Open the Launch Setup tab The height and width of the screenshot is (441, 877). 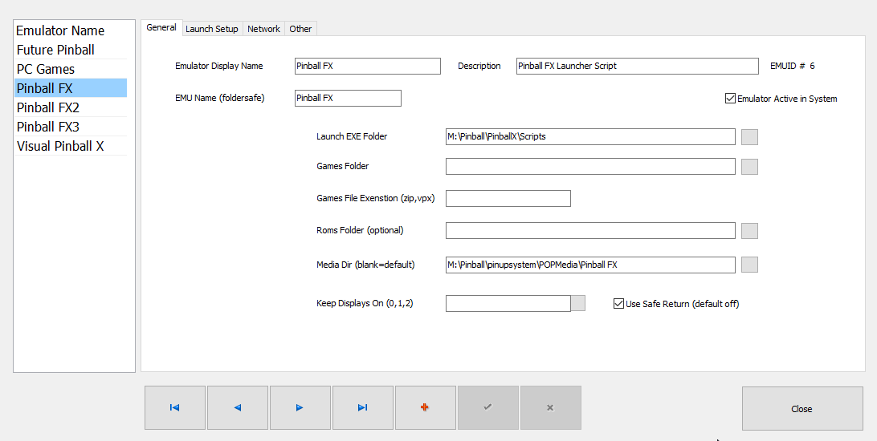coord(212,29)
